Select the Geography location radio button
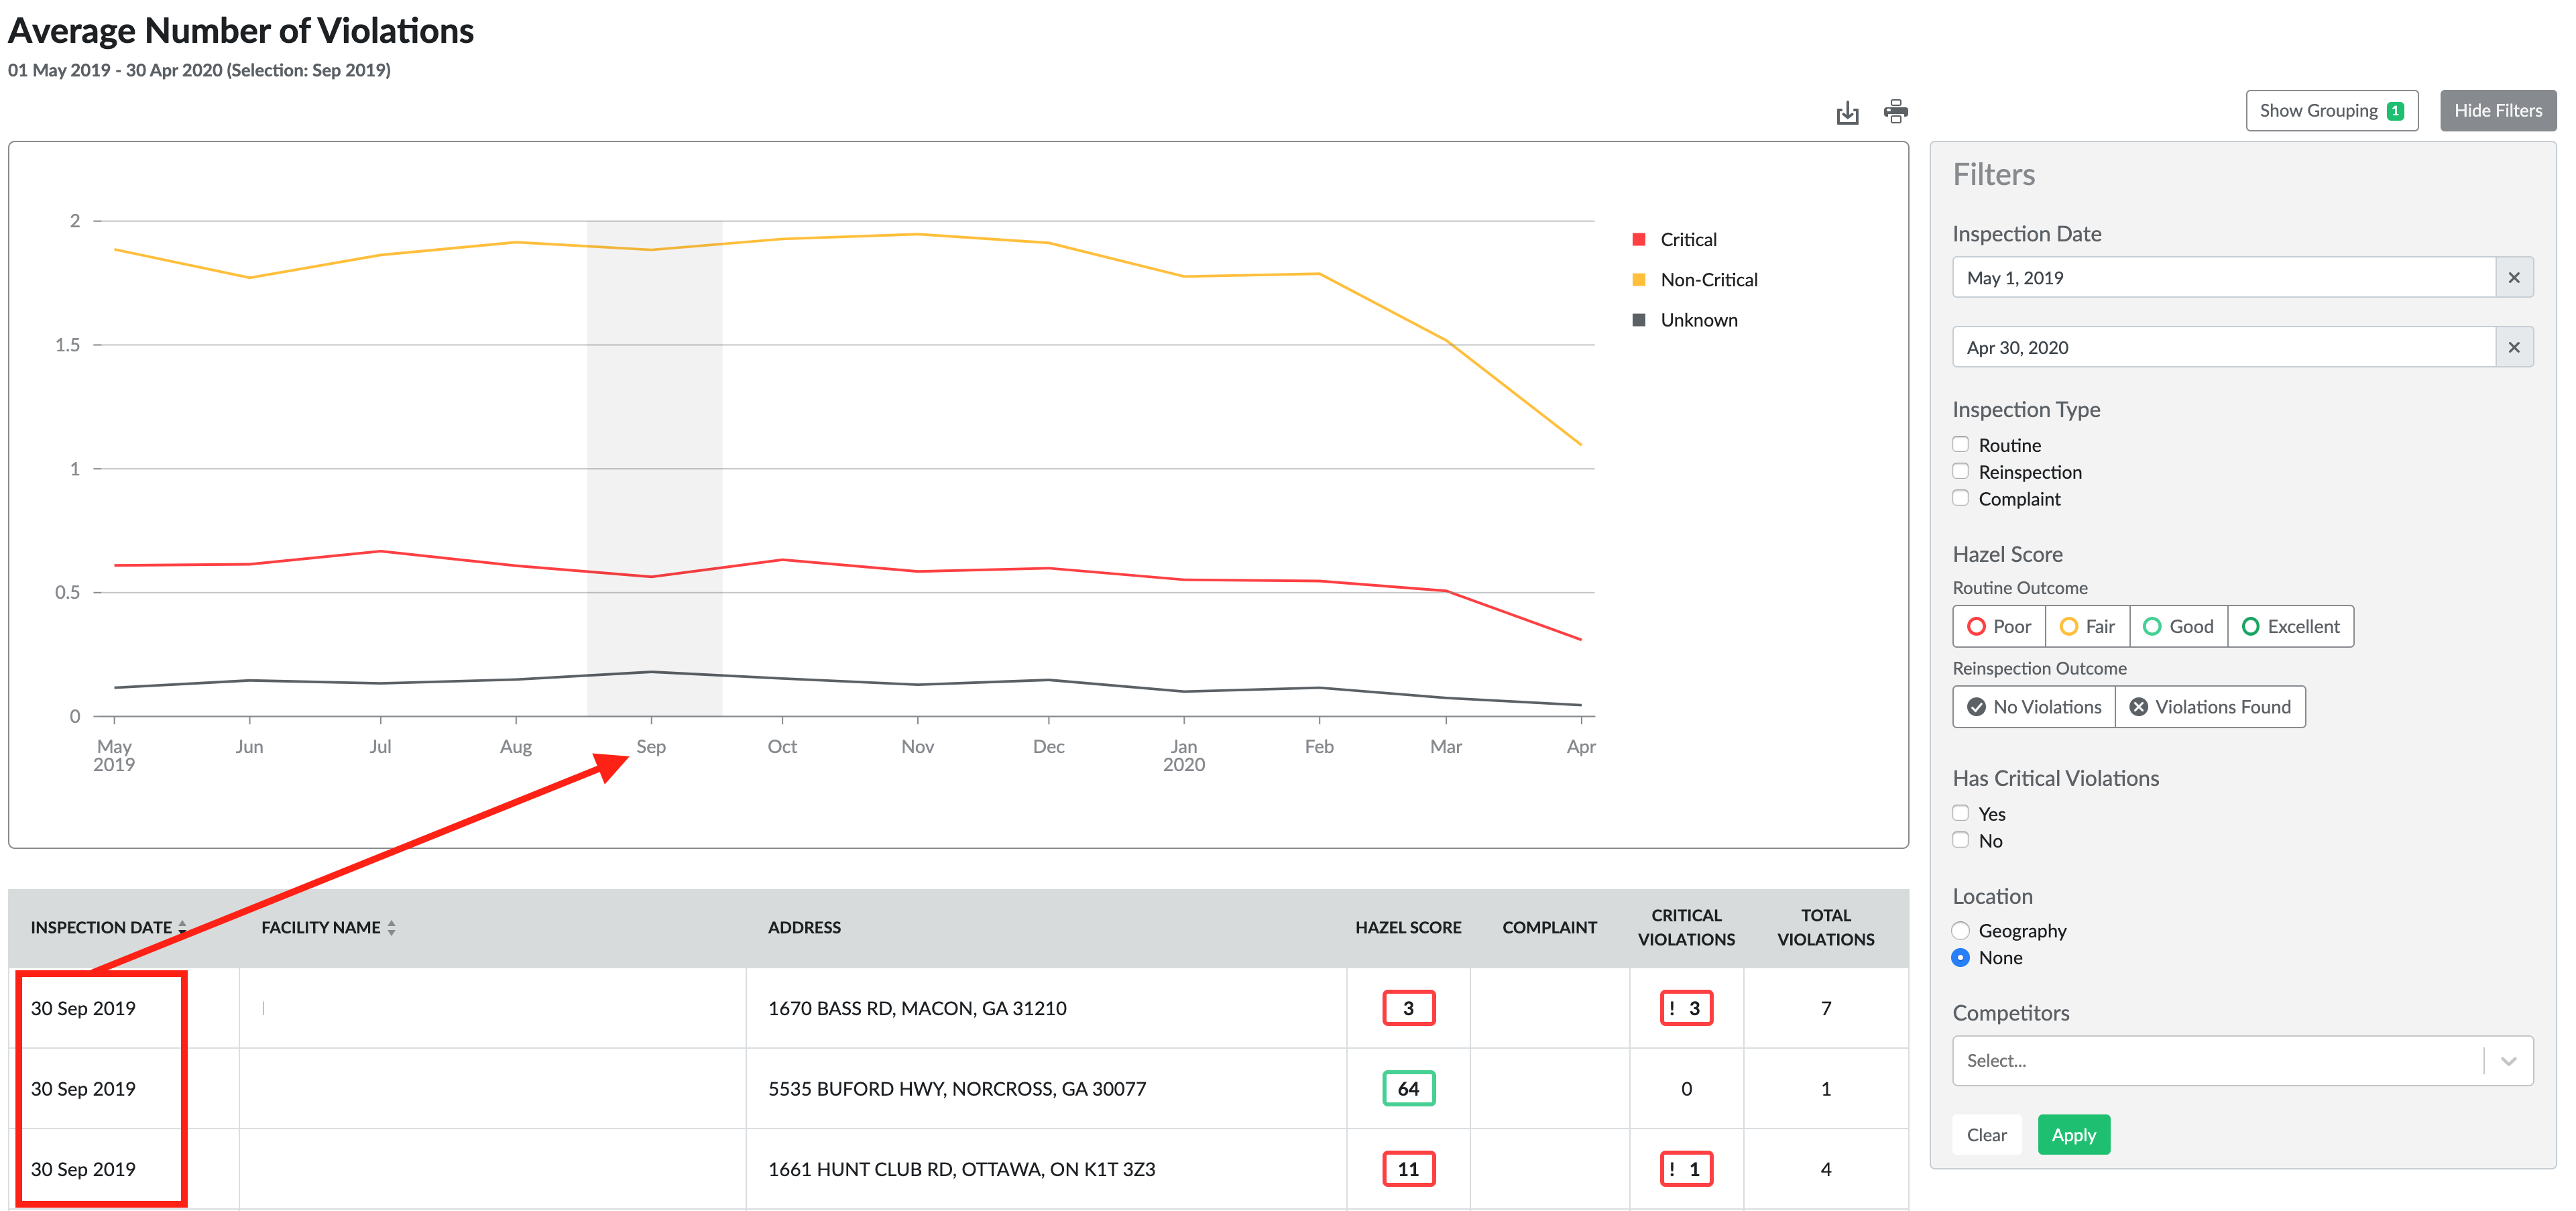2576x1211 pixels. [1960, 930]
